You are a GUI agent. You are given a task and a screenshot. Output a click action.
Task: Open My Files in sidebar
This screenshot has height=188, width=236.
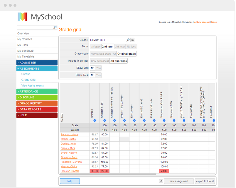point(22,45)
